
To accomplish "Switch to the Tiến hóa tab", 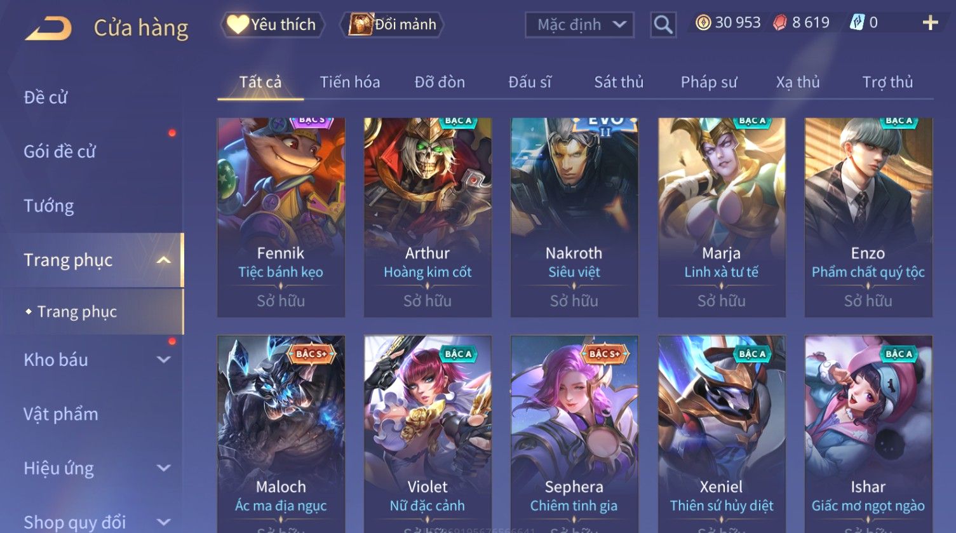I will tap(350, 82).
